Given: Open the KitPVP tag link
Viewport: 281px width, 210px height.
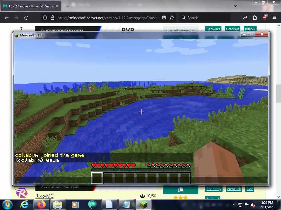Looking at the screenshot, I should point(250,29).
